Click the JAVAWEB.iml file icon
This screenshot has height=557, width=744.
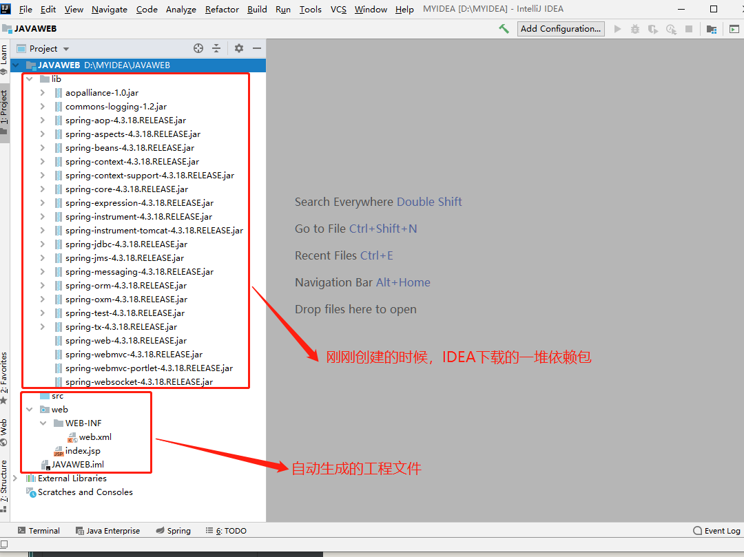pos(45,465)
